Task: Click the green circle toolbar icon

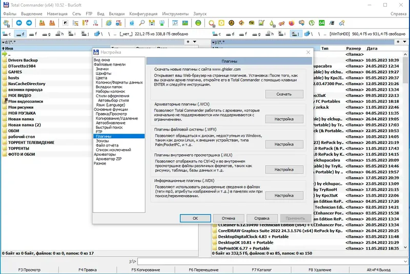Action: [x=198, y=23]
